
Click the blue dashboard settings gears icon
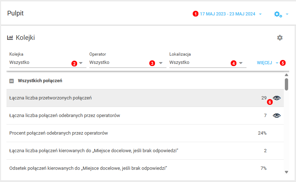click(278, 14)
